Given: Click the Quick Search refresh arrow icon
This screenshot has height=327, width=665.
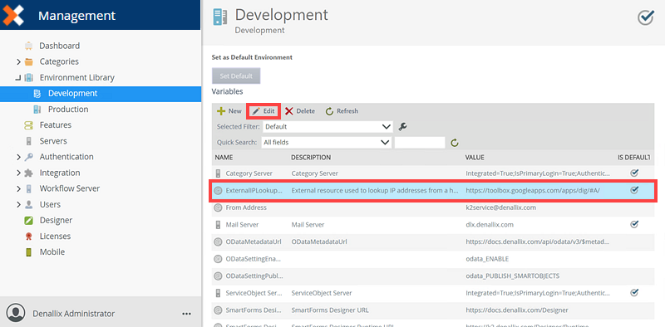Looking at the screenshot, I should (455, 143).
